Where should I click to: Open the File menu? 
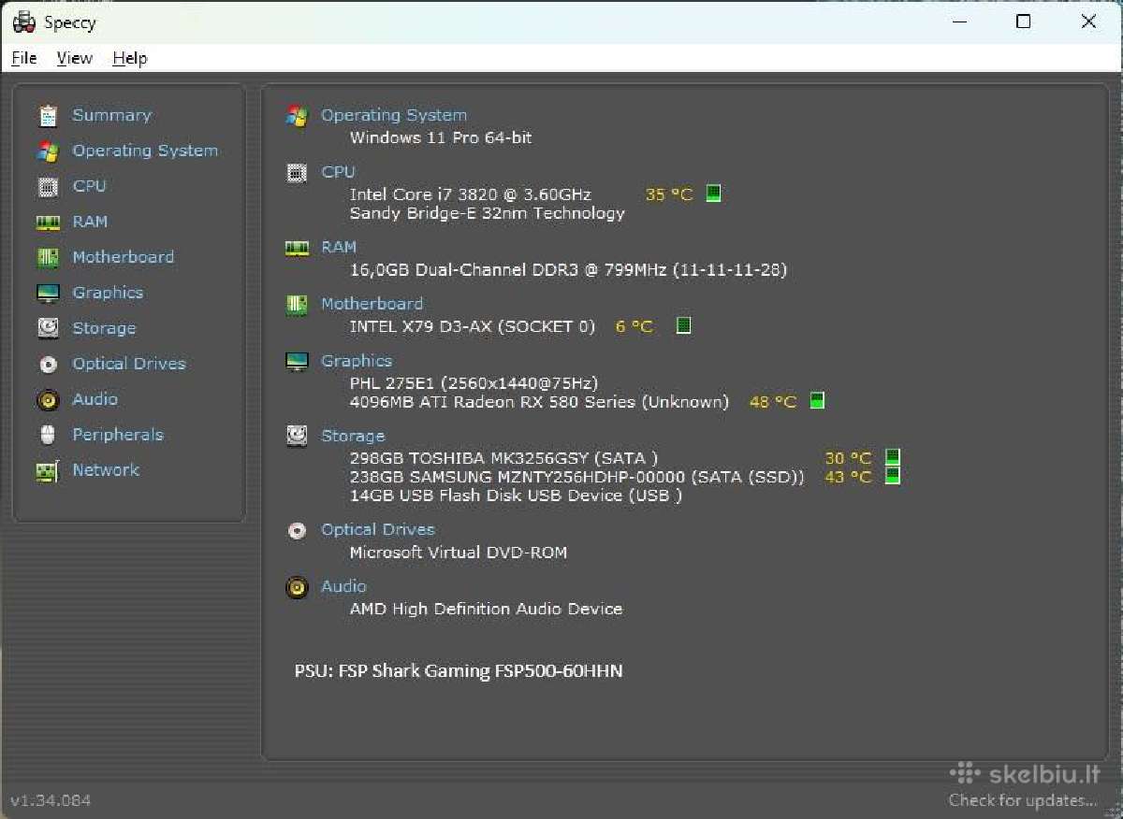click(x=24, y=58)
